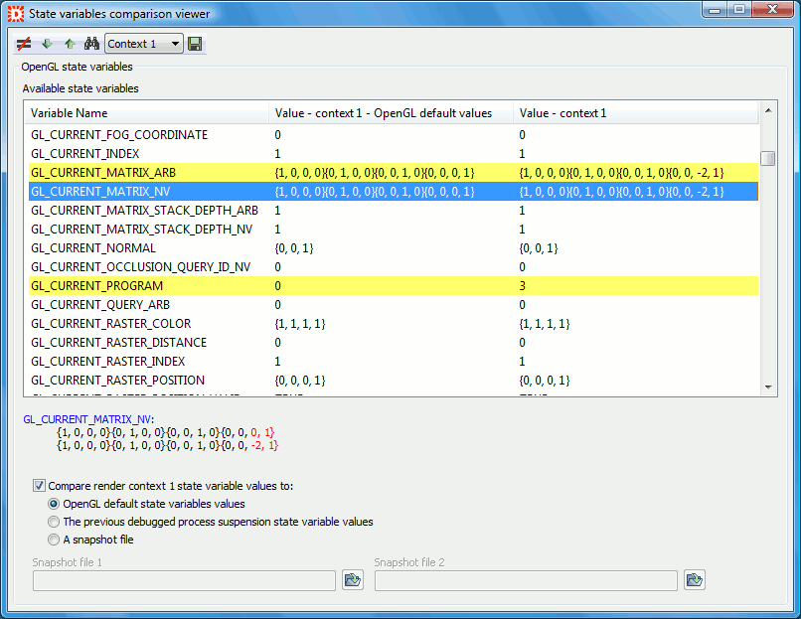Open the Context 1 dropdown
The height and width of the screenshot is (619, 801).
tap(176, 44)
